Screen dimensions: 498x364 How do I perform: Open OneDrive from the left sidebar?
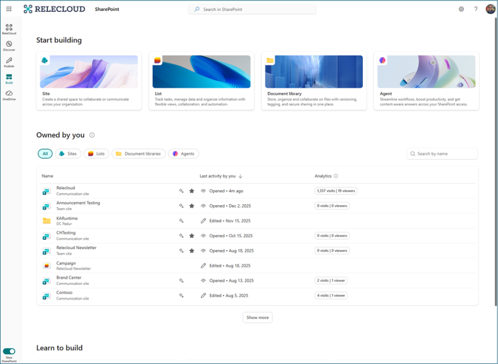point(9,95)
